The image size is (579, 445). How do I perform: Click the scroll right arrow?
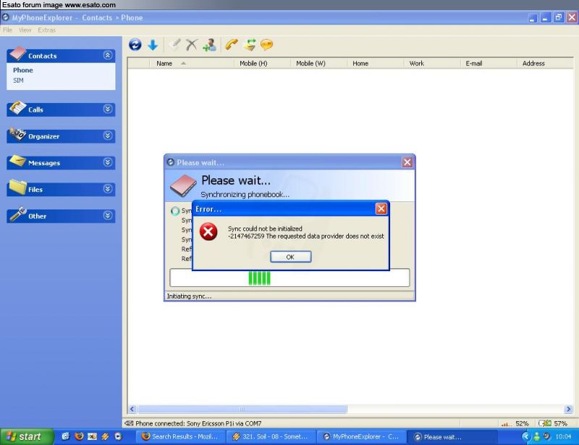click(x=569, y=409)
